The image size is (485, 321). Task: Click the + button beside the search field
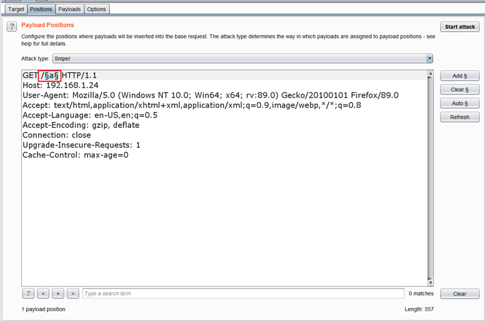click(x=58, y=293)
